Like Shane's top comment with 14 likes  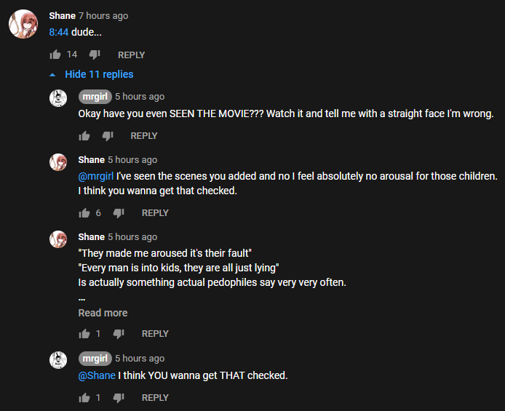(x=55, y=55)
